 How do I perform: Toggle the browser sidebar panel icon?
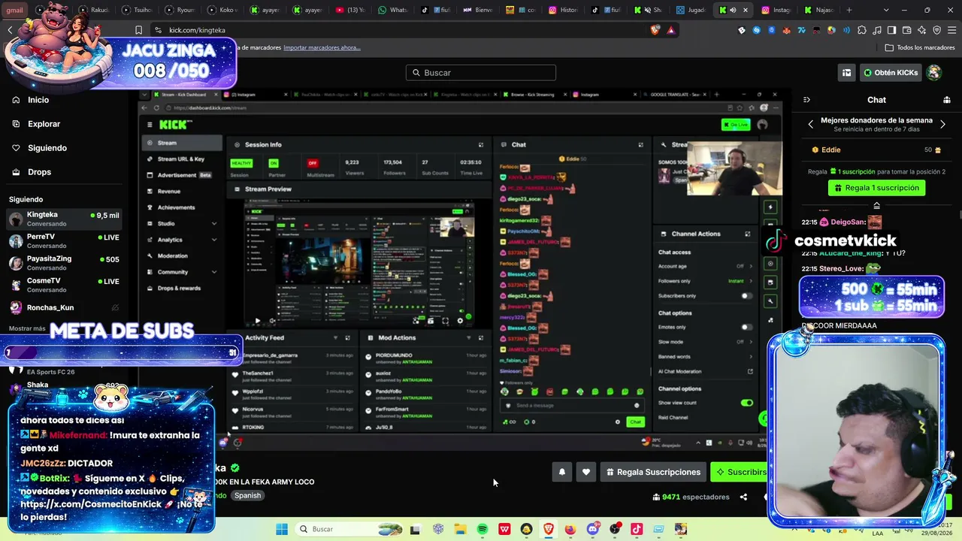tap(892, 30)
